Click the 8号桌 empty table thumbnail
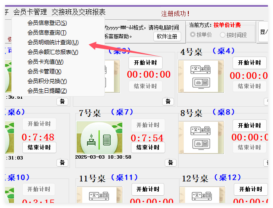This screenshot has width=273, height=208. coord(201,138)
